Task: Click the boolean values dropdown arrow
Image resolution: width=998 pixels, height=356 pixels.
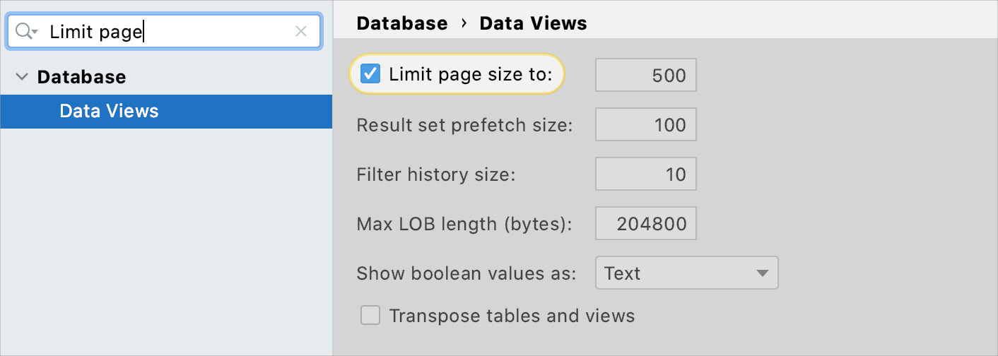Action: 761,273
